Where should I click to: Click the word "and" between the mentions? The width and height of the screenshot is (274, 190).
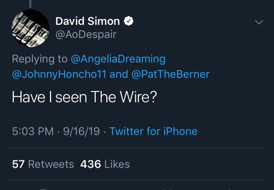(119, 74)
